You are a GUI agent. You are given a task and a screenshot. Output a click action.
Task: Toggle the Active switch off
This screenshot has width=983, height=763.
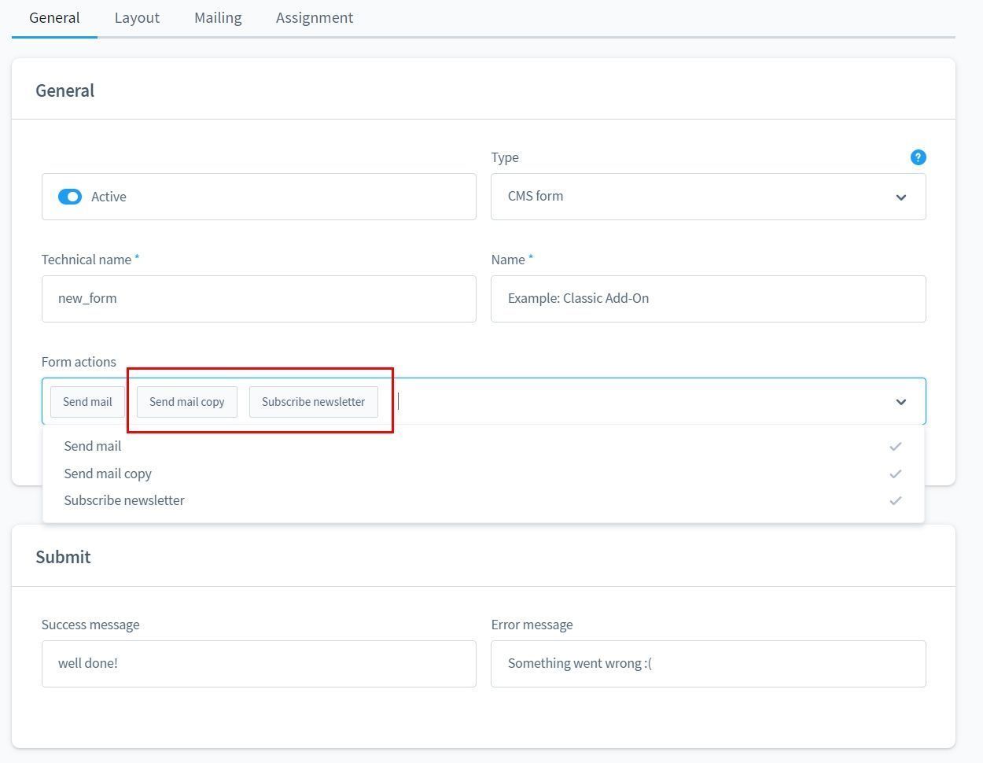[x=70, y=197]
